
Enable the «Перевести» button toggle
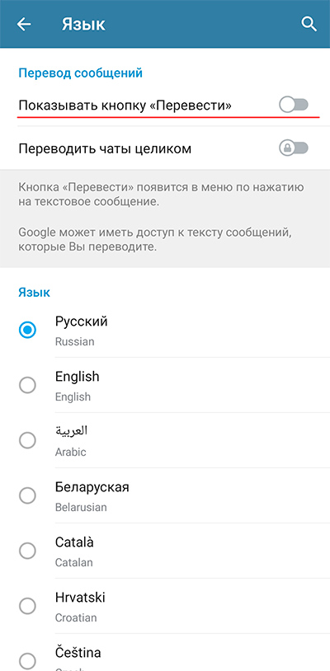point(294,105)
